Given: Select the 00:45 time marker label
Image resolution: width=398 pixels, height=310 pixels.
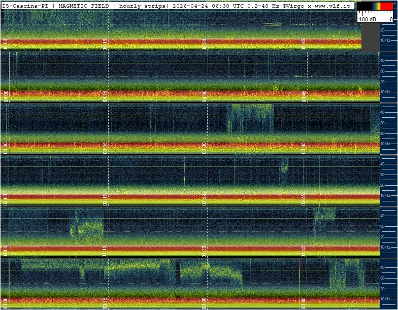Looking at the screenshot, I should 304,303.
